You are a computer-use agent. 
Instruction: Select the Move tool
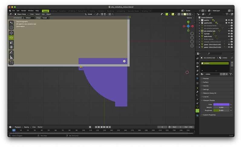(11, 33)
